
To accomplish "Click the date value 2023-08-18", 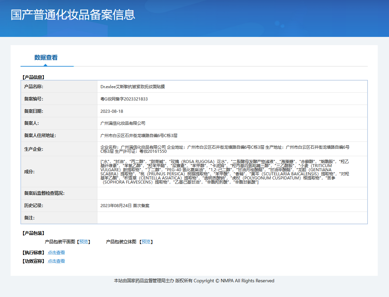I will (x=112, y=111).
